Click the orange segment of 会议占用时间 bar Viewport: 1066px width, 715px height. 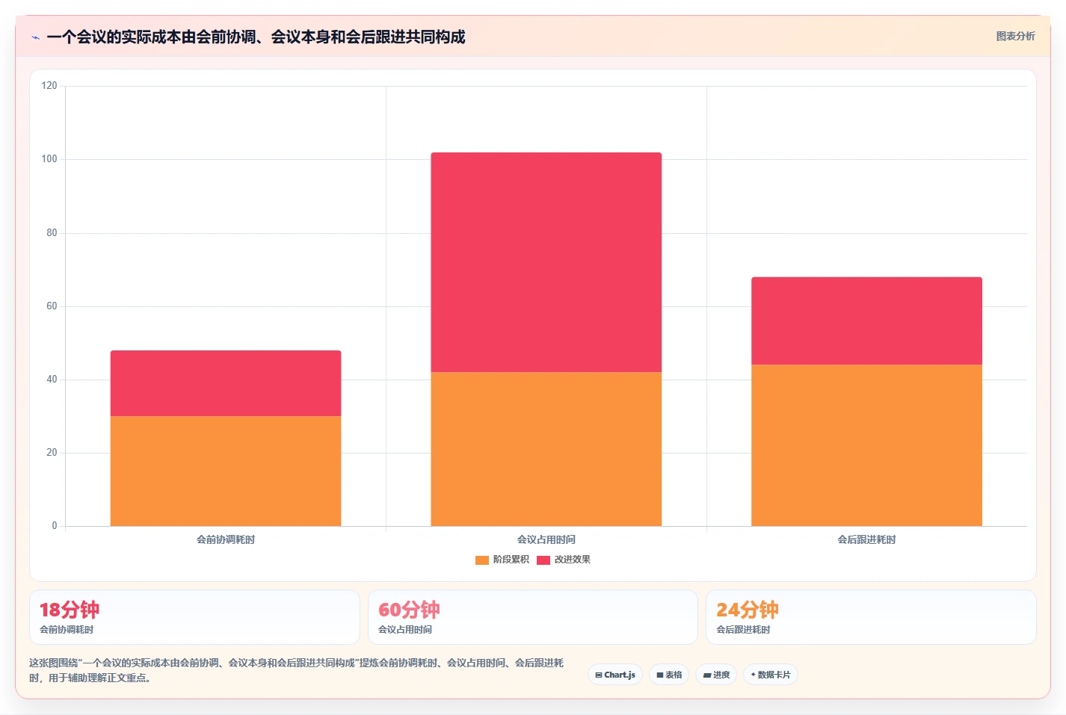[546, 449]
